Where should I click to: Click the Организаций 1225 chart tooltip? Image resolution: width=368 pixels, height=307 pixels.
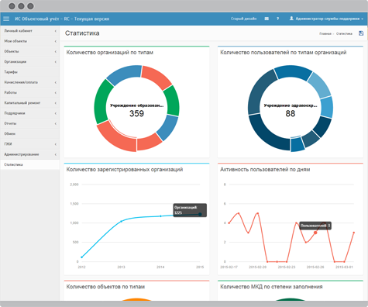(190, 210)
